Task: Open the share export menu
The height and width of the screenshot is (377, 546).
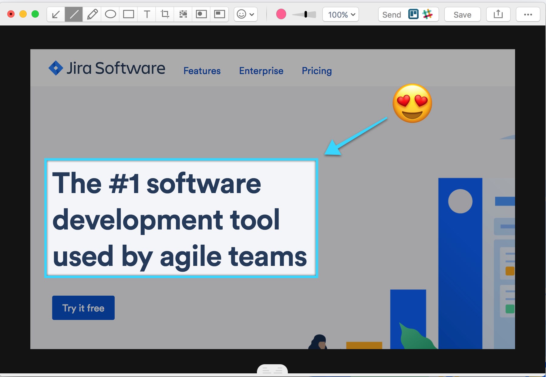Action: 498,15
